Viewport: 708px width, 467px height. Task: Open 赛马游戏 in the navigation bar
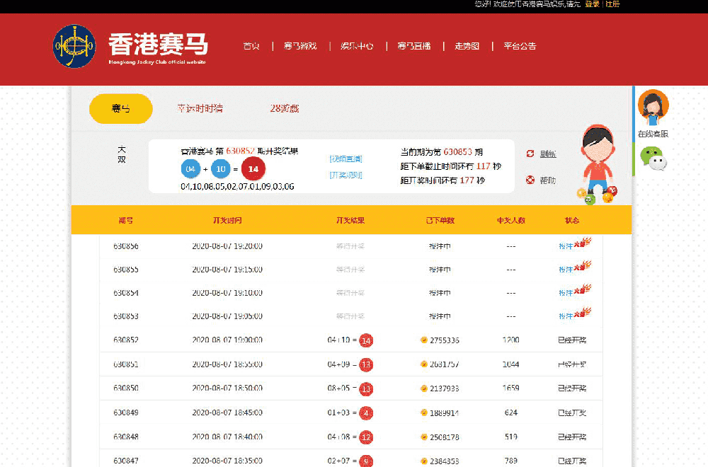pos(300,46)
